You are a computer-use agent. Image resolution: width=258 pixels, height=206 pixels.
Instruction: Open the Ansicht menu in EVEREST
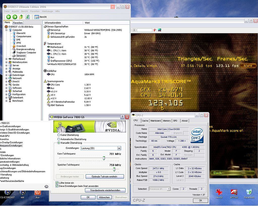[x=15, y=11]
